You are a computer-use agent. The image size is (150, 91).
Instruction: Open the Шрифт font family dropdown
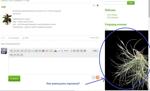pos(67,50)
